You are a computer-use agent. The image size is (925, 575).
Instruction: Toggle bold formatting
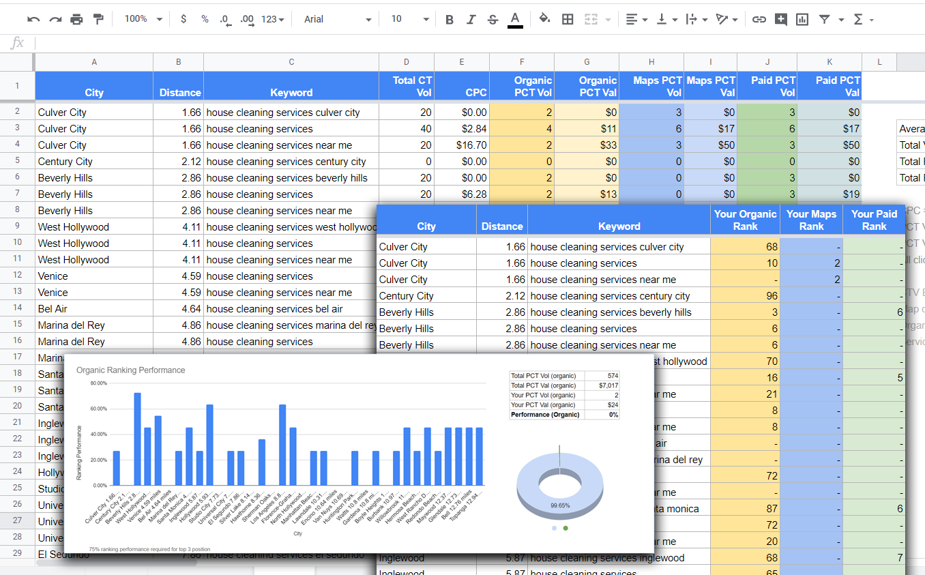click(x=449, y=19)
